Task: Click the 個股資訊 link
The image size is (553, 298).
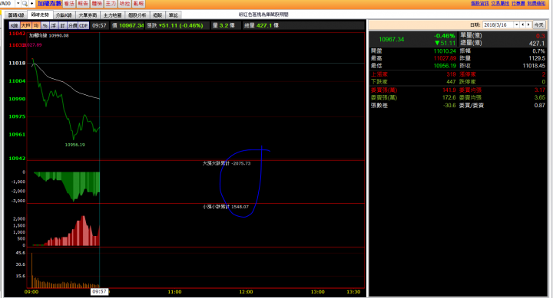Action: point(479,3)
